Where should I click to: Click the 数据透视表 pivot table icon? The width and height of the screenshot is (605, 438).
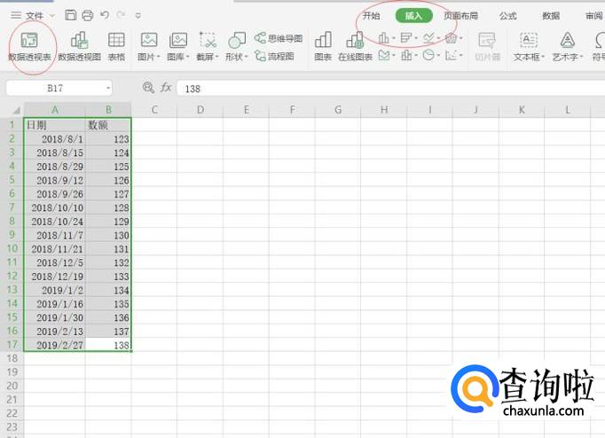(29, 43)
